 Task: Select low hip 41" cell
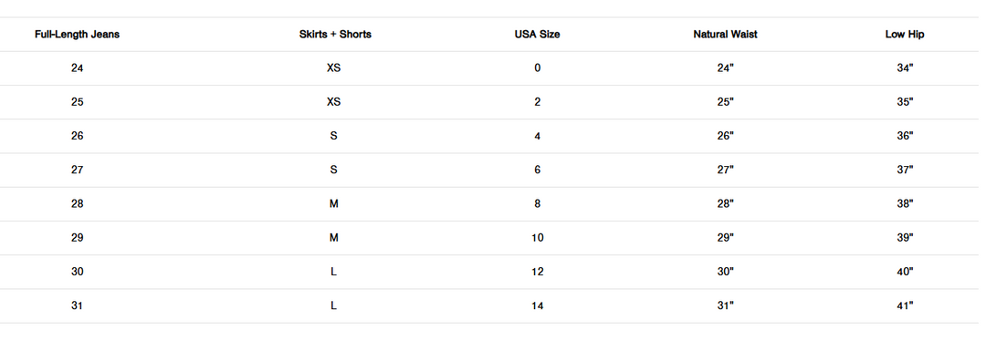tap(905, 305)
